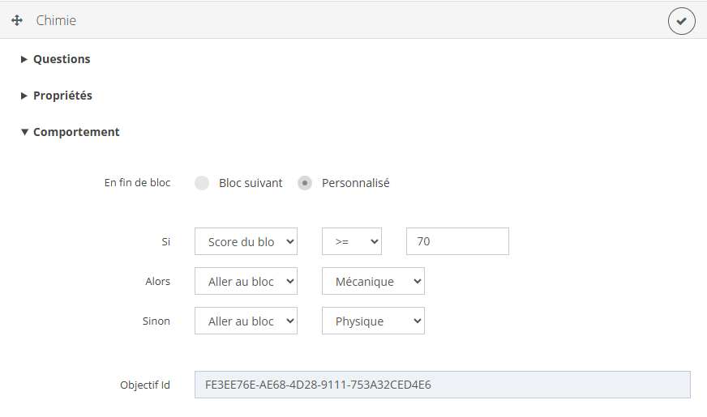Screen dimensions: 707x417
Task: Open the Physique target block dropdown
Action: pos(373,321)
